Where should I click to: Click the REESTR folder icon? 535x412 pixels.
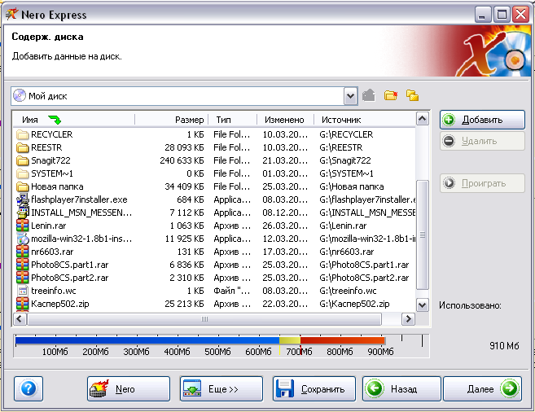[23, 147]
